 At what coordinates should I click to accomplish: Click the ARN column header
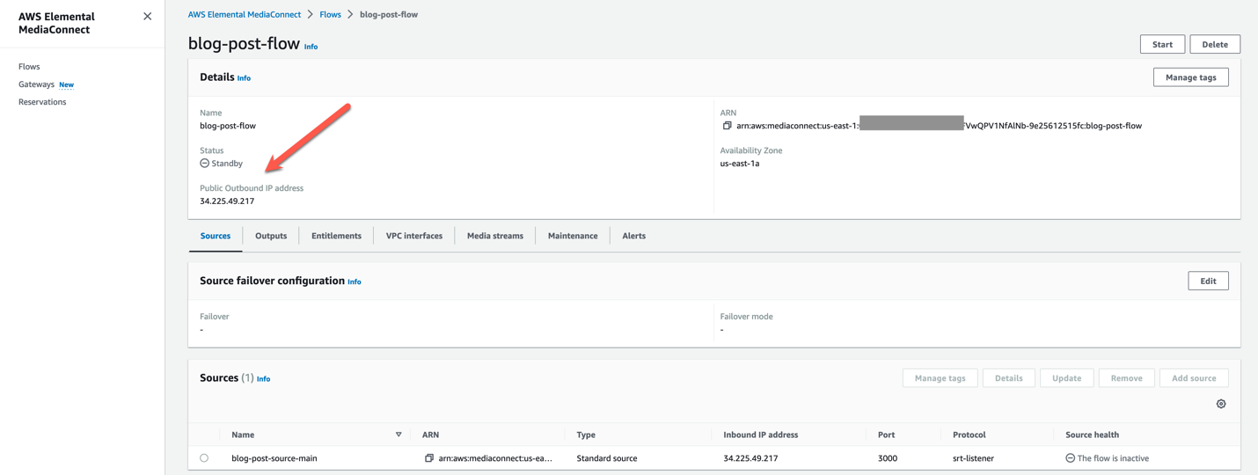coord(430,435)
